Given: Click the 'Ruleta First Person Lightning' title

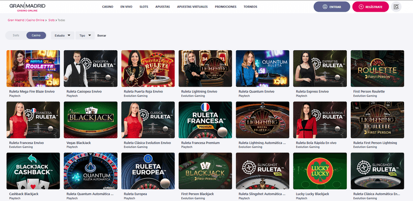Looking at the screenshot, I should [375, 143].
